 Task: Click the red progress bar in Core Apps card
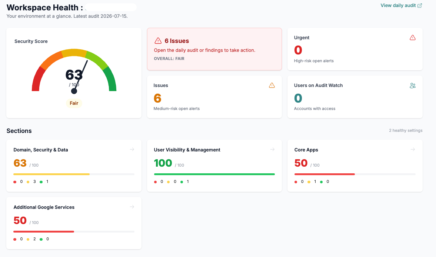[324, 174]
